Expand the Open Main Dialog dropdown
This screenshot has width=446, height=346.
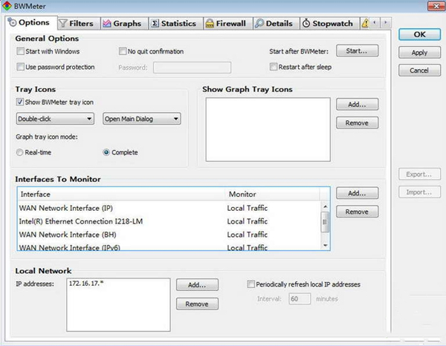[142, 119]
